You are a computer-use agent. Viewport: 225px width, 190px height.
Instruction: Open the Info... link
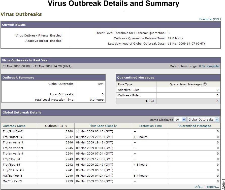click(199, 187)
